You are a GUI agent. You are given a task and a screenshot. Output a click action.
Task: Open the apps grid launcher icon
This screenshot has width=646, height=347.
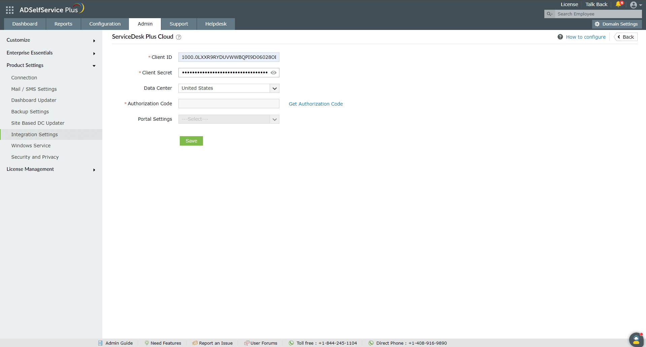(x=10, y=10)
